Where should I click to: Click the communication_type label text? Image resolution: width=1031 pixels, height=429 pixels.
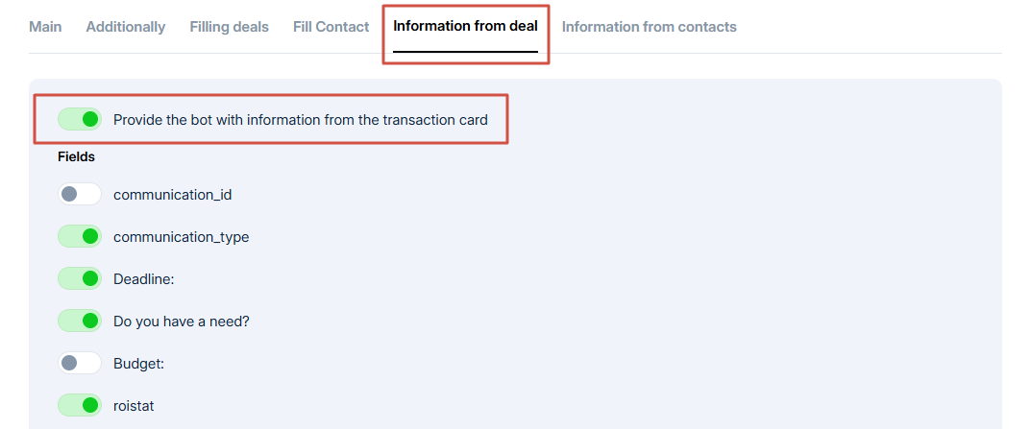[x=181, y=236]
